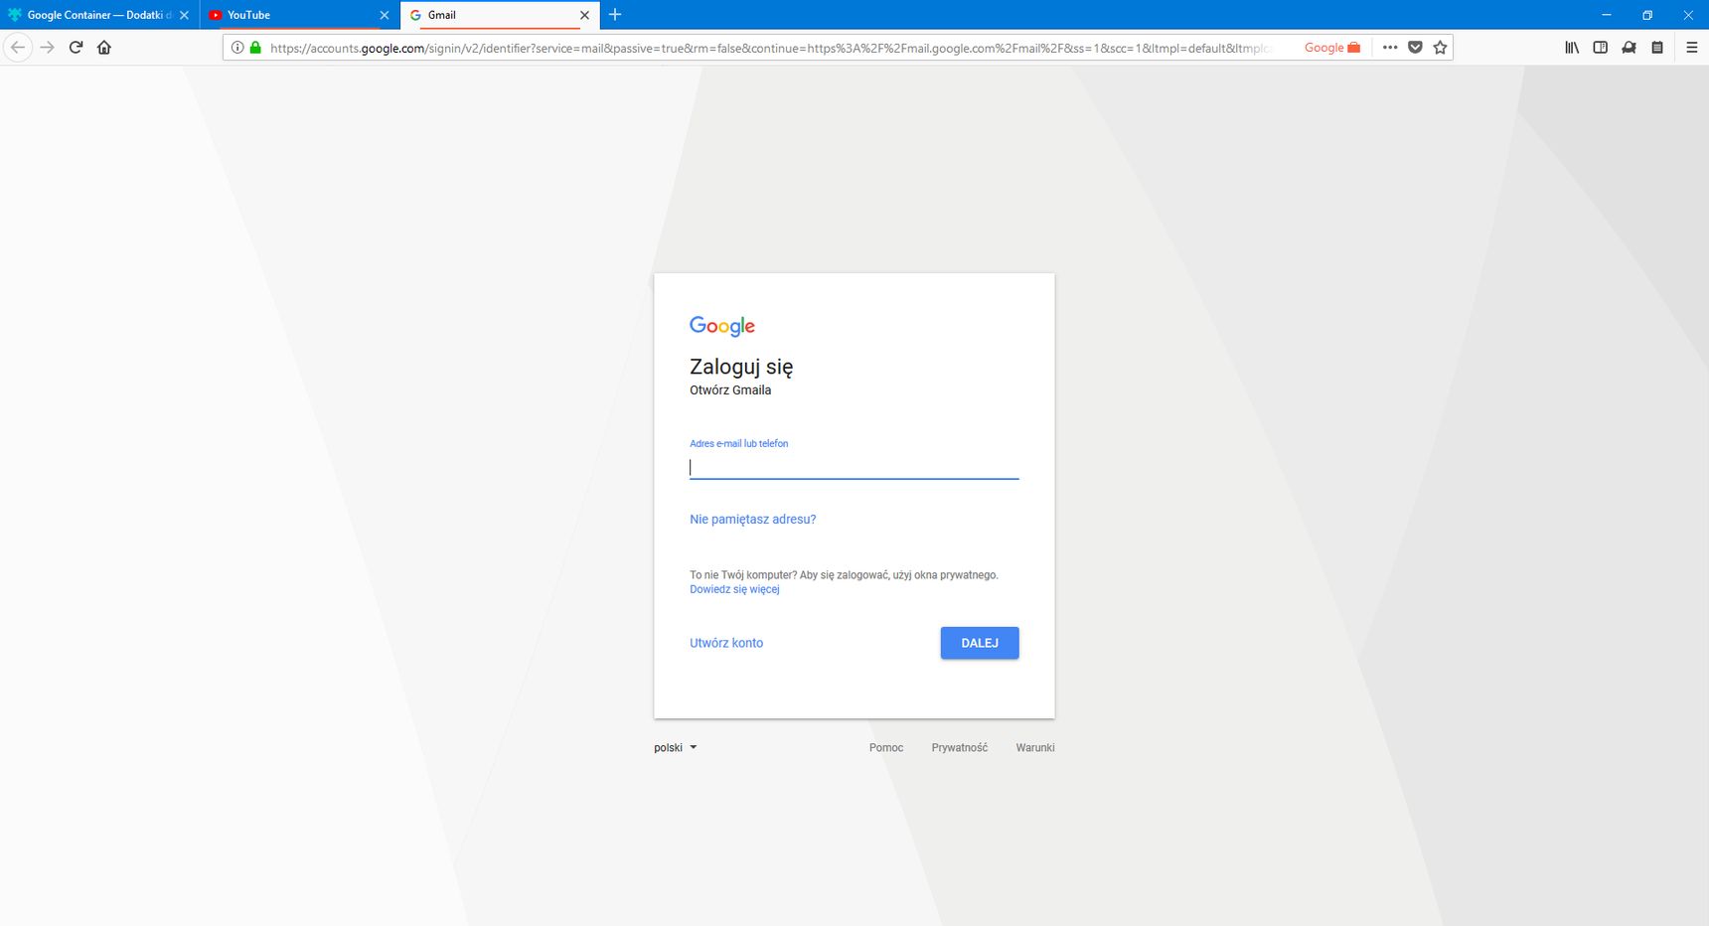Click the 'Zaloguj się' heading
Viewport: 1709px width, 926px height.
click(x=741, y=367)
